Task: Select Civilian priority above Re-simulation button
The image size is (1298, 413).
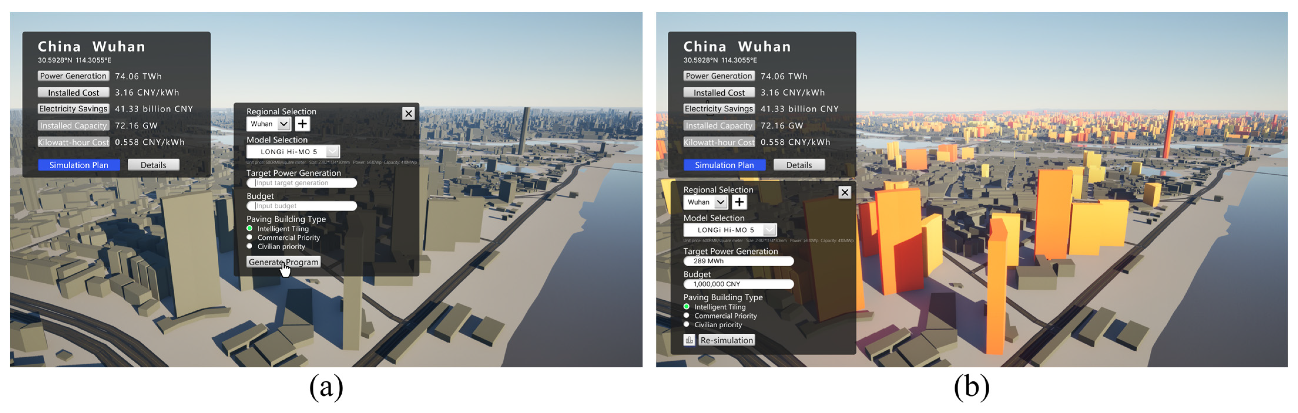Action: (x=686, y=324)
